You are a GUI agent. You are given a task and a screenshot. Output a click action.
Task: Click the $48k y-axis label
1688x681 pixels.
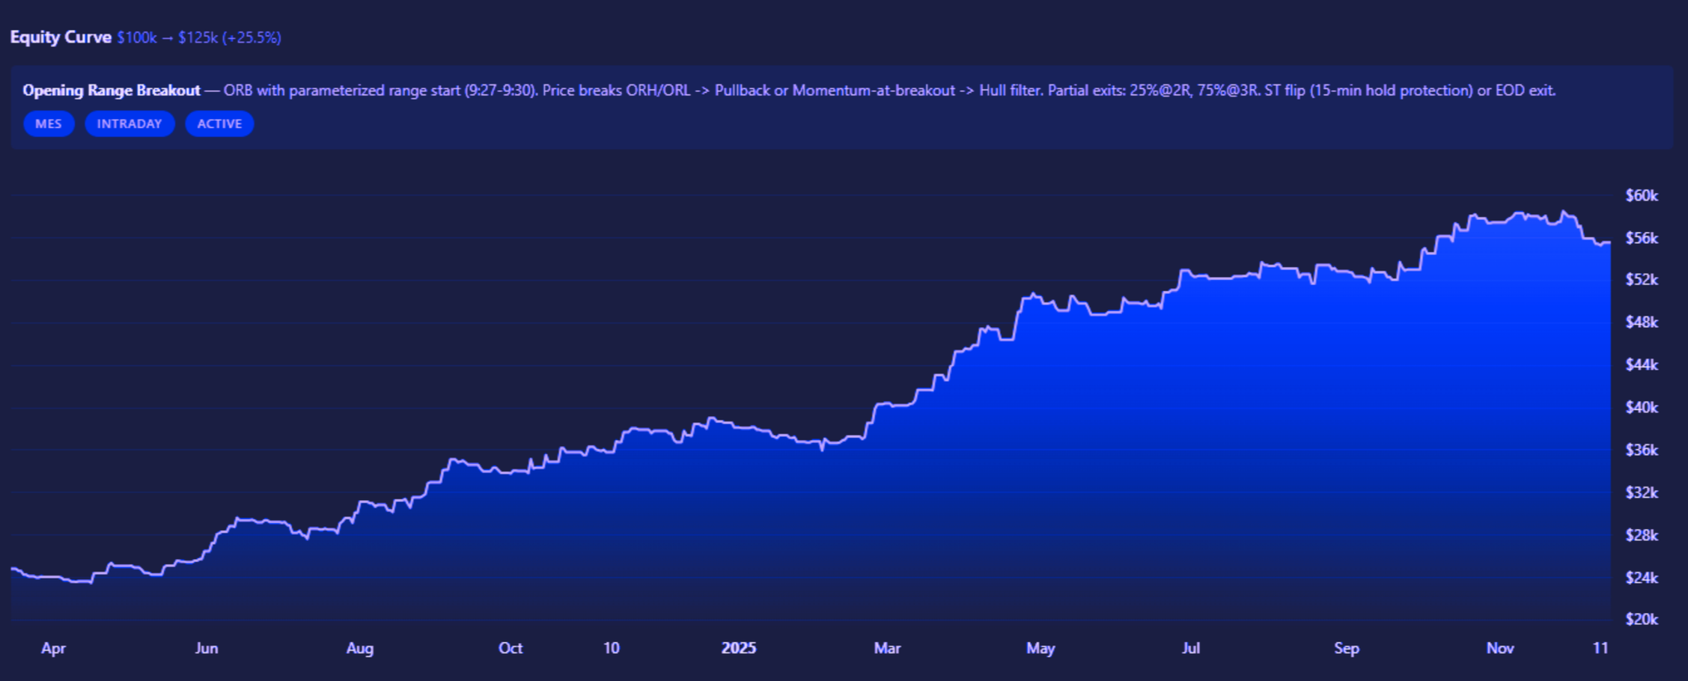(x=1642, y=322)
